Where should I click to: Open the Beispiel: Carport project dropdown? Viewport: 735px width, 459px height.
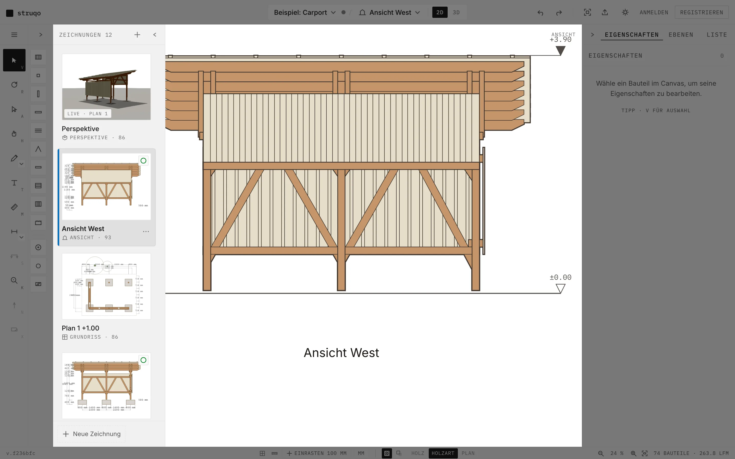click(x=305, y=12)
